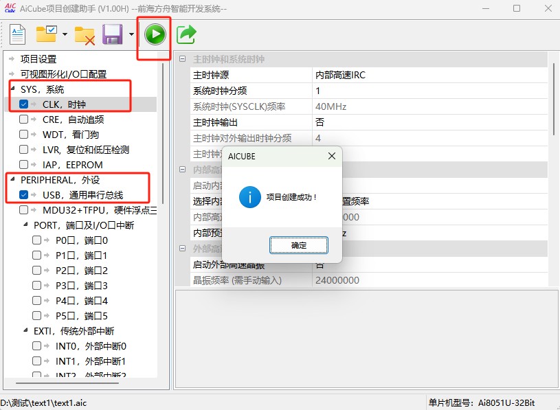Enable the LVR, 复位和低压检测 checkbox
The width and height of the screenshot is (560, 410).
pos(23,149)
